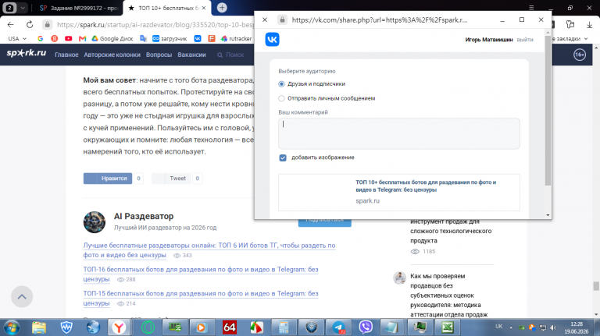600x336 pixels.
Task: Open the Главное menu item
Action: point(66,55)
